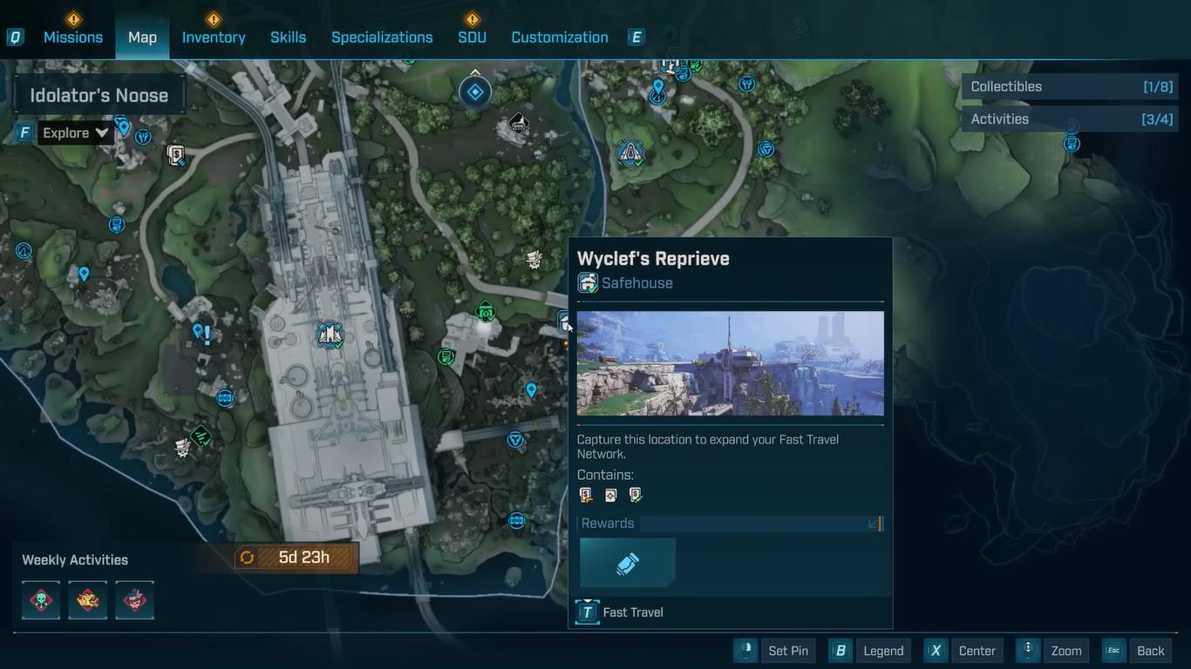Click the third Contains icon
The height and width of the screenshot is (669, 1191).
636,495
